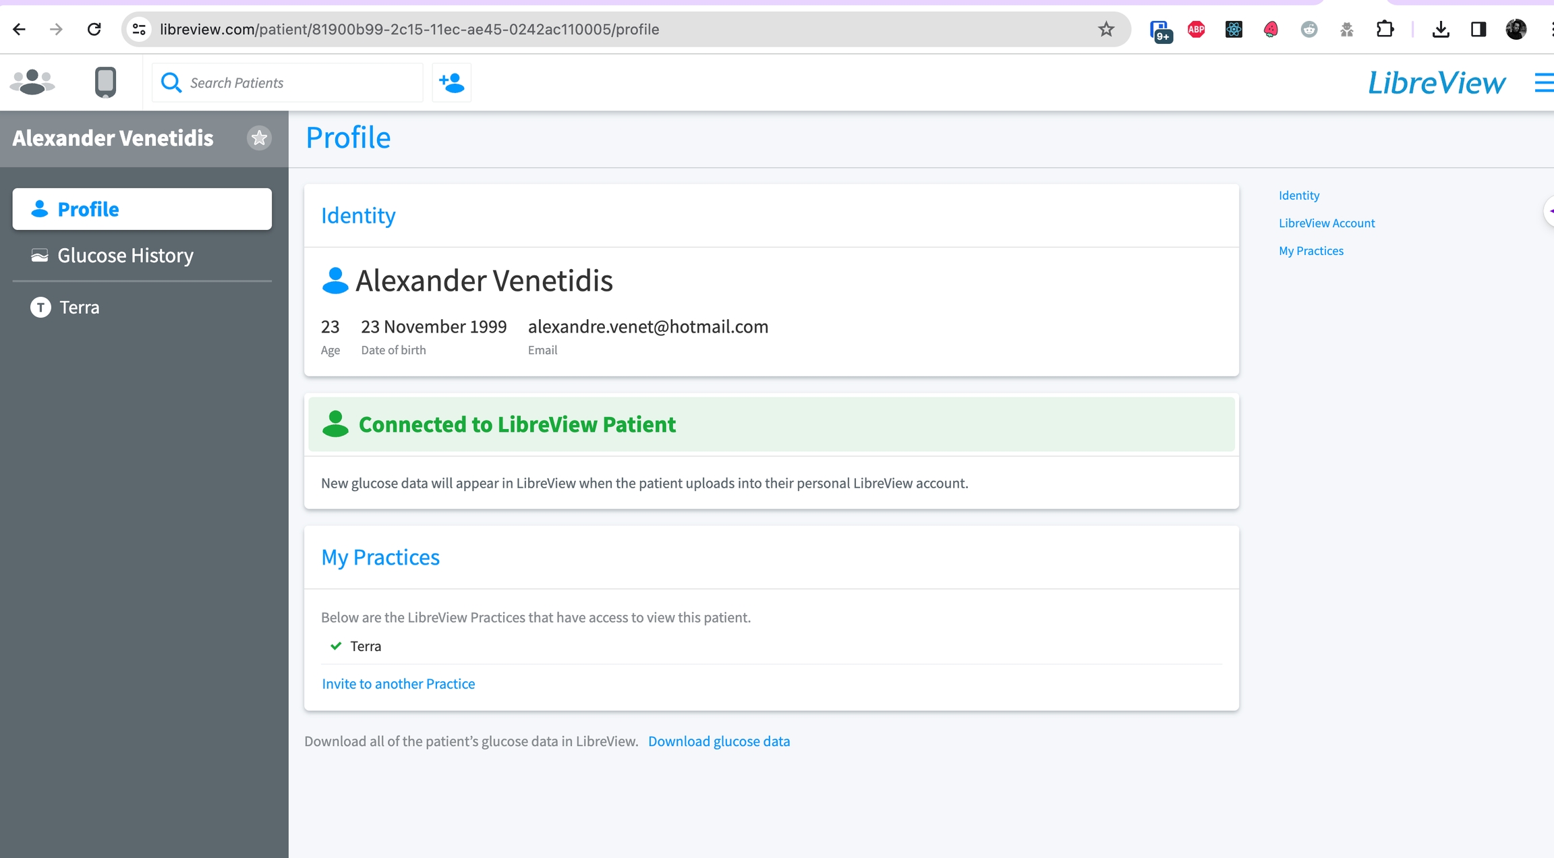Jump to LibreView Account section link
Image resolution: width=1554 pixels, height=858 pixels.
tap(1326, 223)
